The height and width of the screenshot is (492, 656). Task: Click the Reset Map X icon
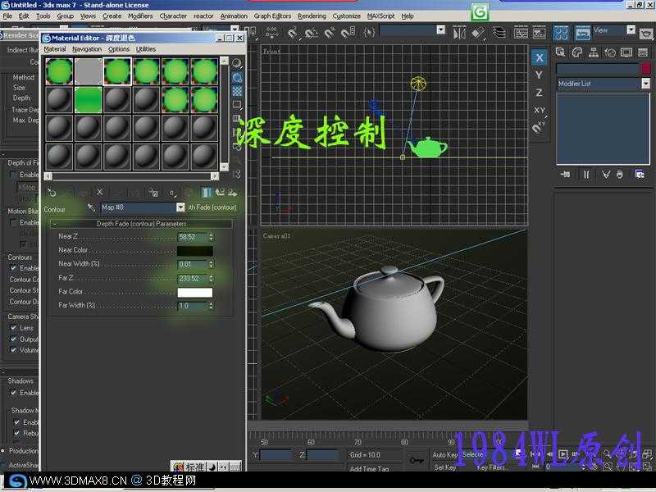click(x=100, y=193)
